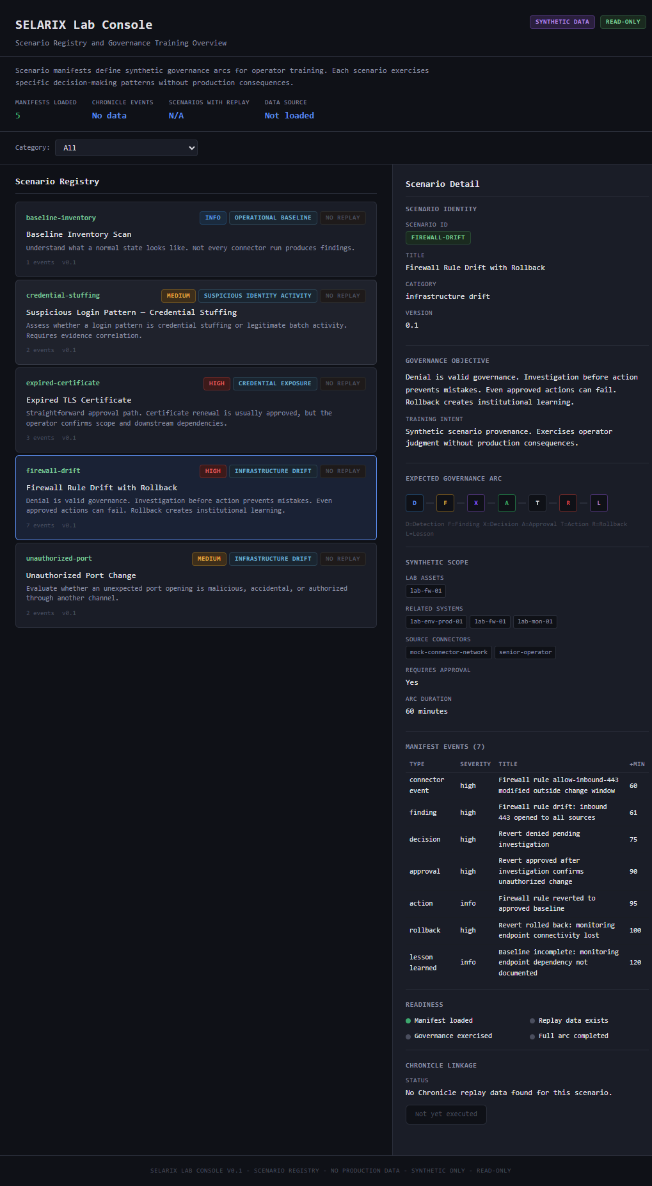Click the Manifest loaded readiness indicator
This screenshot has height=1186, width=652.
click(440, 1021)
